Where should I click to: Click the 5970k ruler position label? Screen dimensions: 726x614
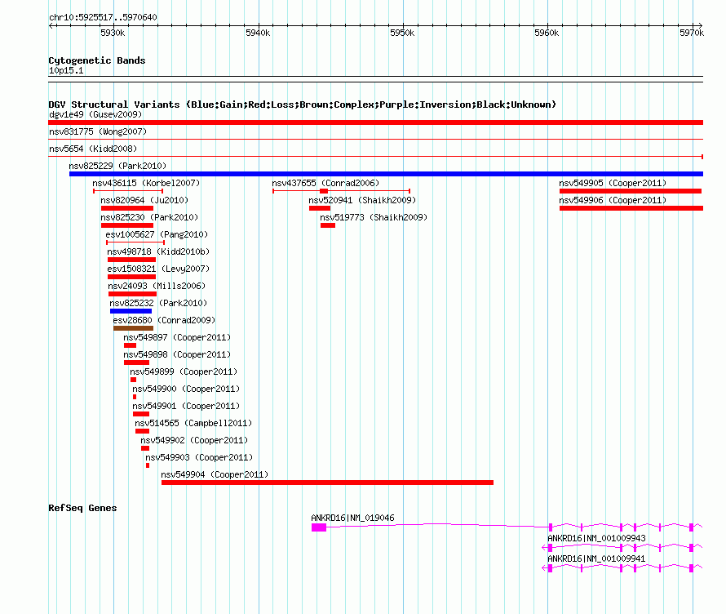point(692,33)
